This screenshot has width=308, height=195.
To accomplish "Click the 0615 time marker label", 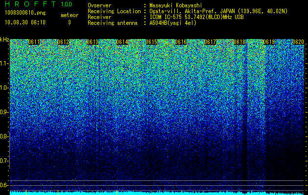I will [x=151, y=42].
